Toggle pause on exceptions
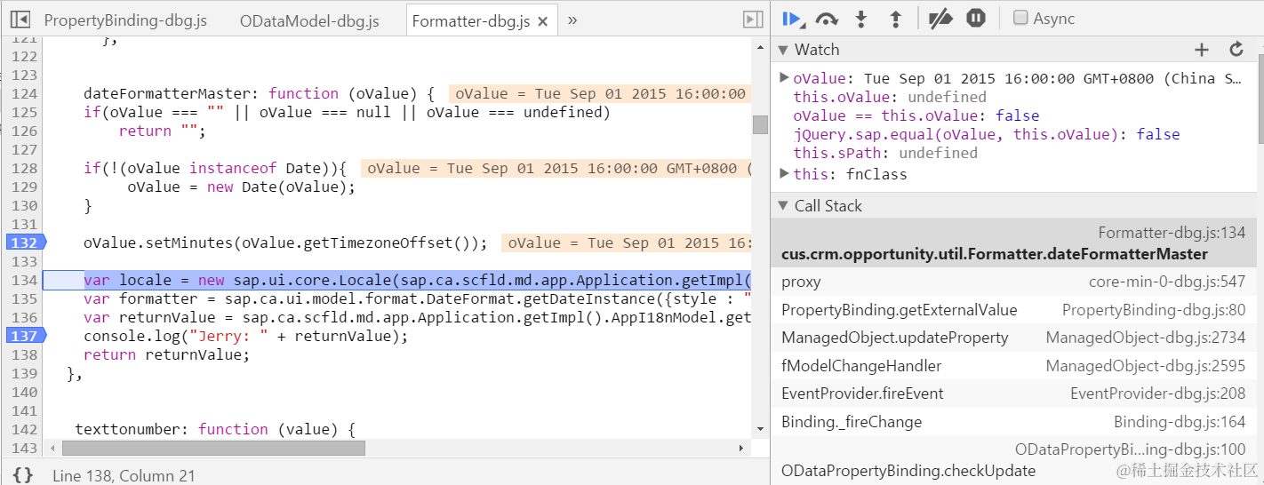 click(x=976, y=18)
